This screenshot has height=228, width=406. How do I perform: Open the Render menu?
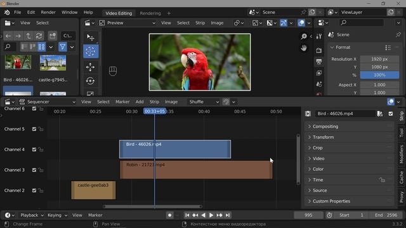point(48,12)
